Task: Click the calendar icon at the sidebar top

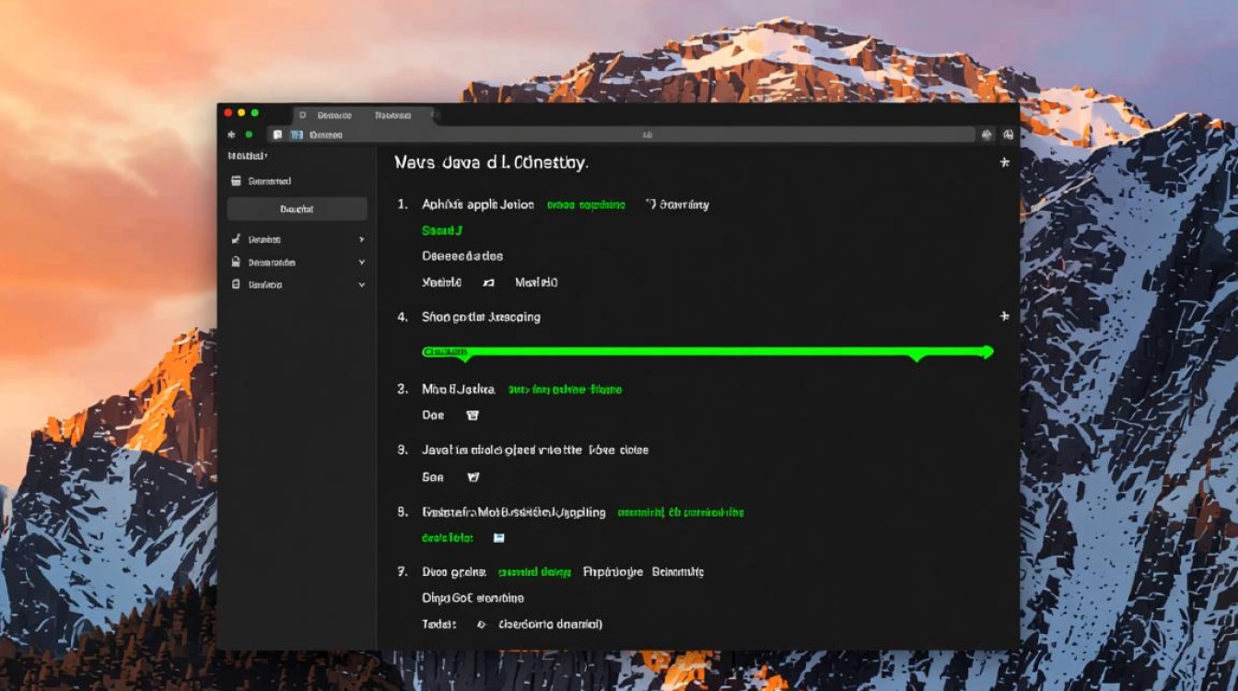Action: click(x=236, y=182)
